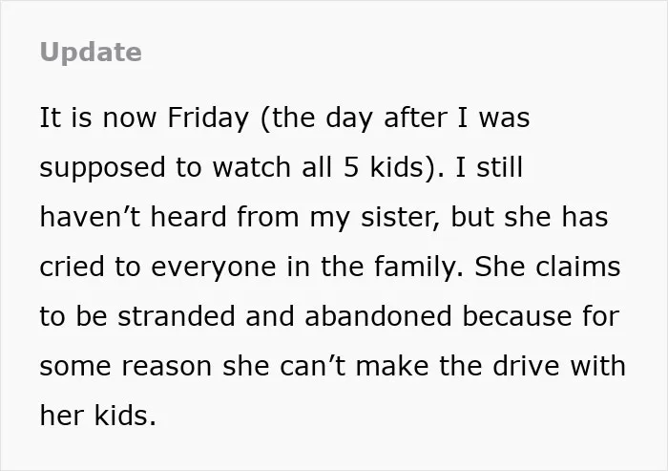Click the gray "Update" heading
668x471 pixels.
(x=91, y=53)
